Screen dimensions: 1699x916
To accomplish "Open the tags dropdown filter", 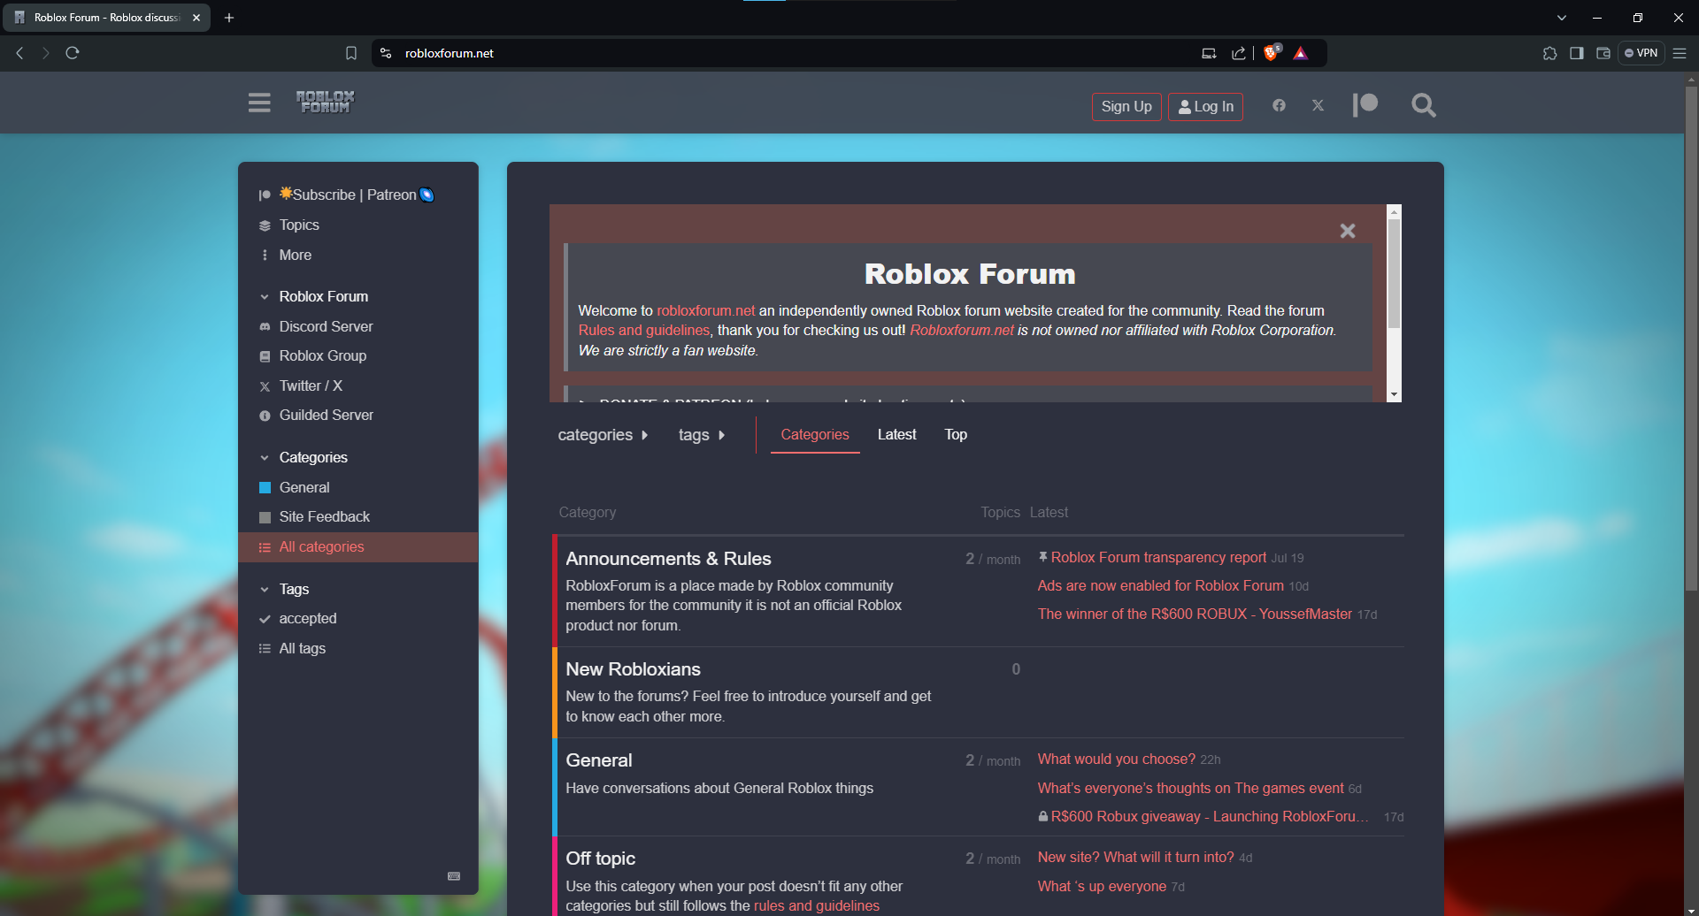I will [701, 435].
